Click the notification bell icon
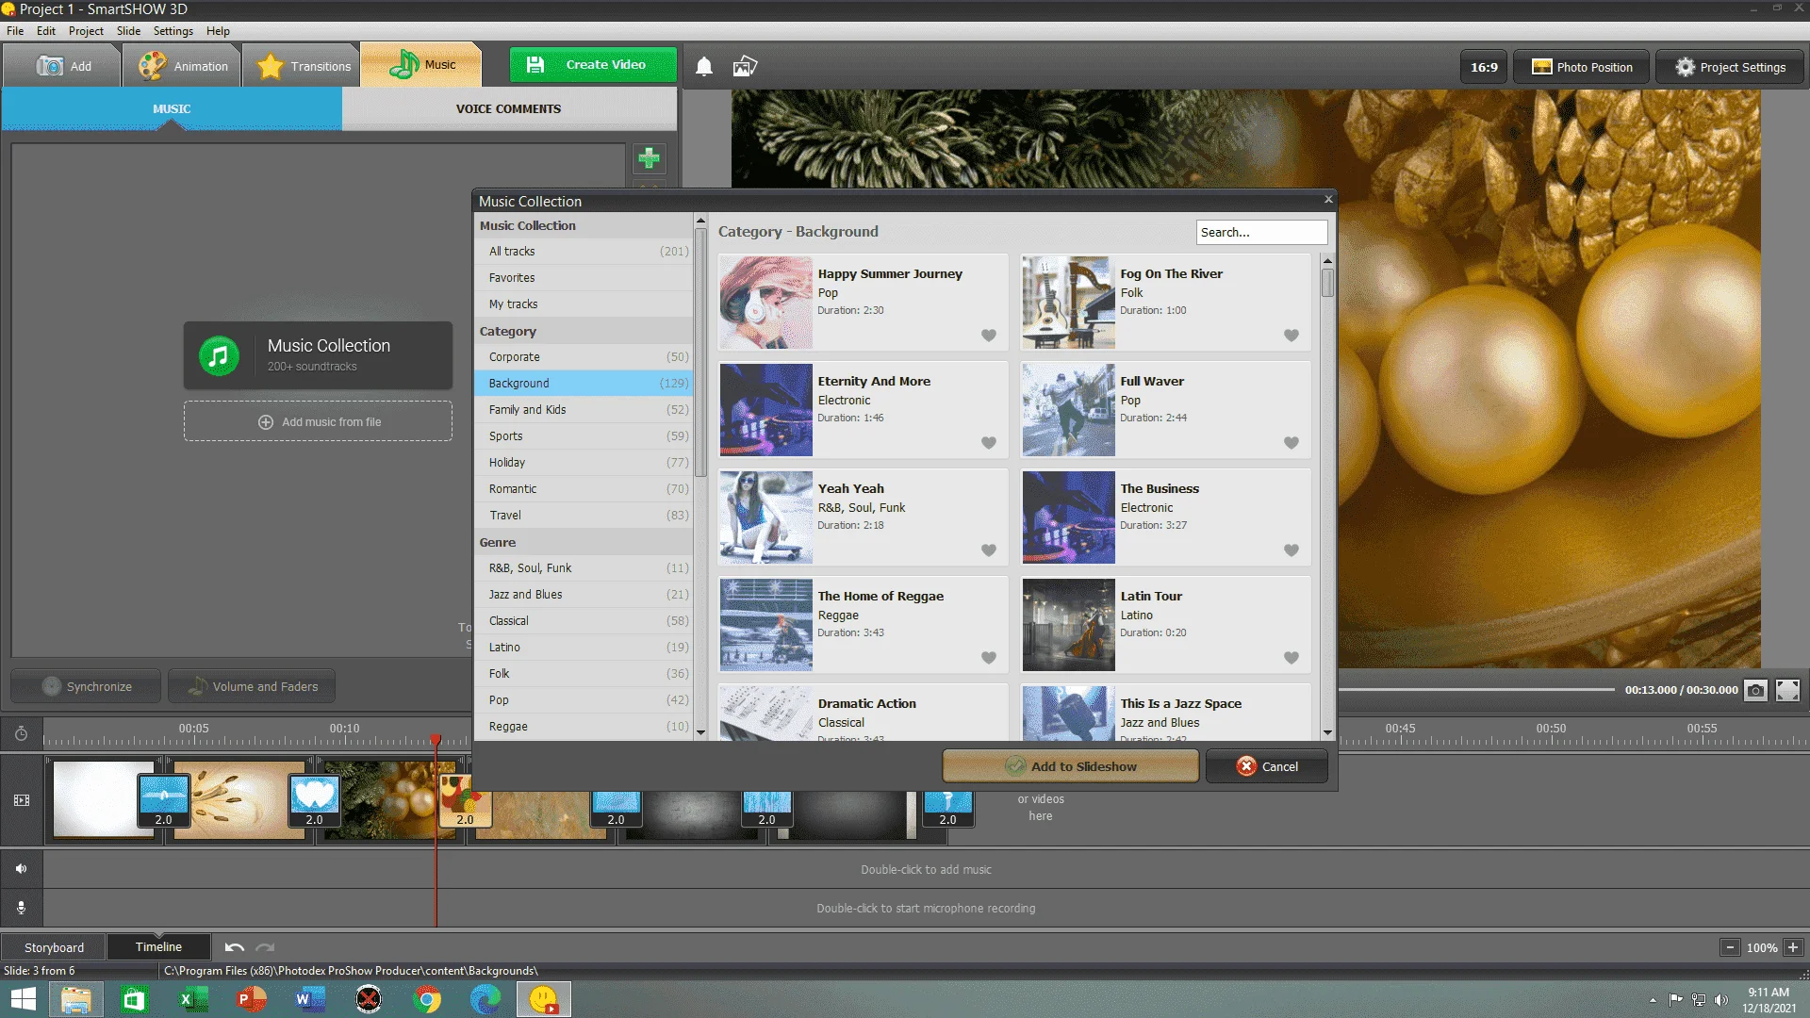 click(x=703, y=66)
